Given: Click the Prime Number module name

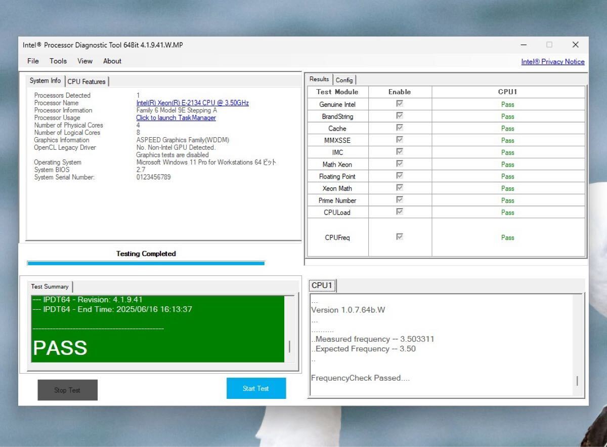Looking at the screenshot, I should 337,200.
